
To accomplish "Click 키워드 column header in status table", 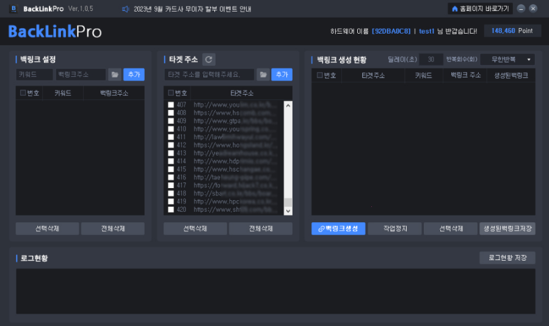I will (x=423, y=75).
